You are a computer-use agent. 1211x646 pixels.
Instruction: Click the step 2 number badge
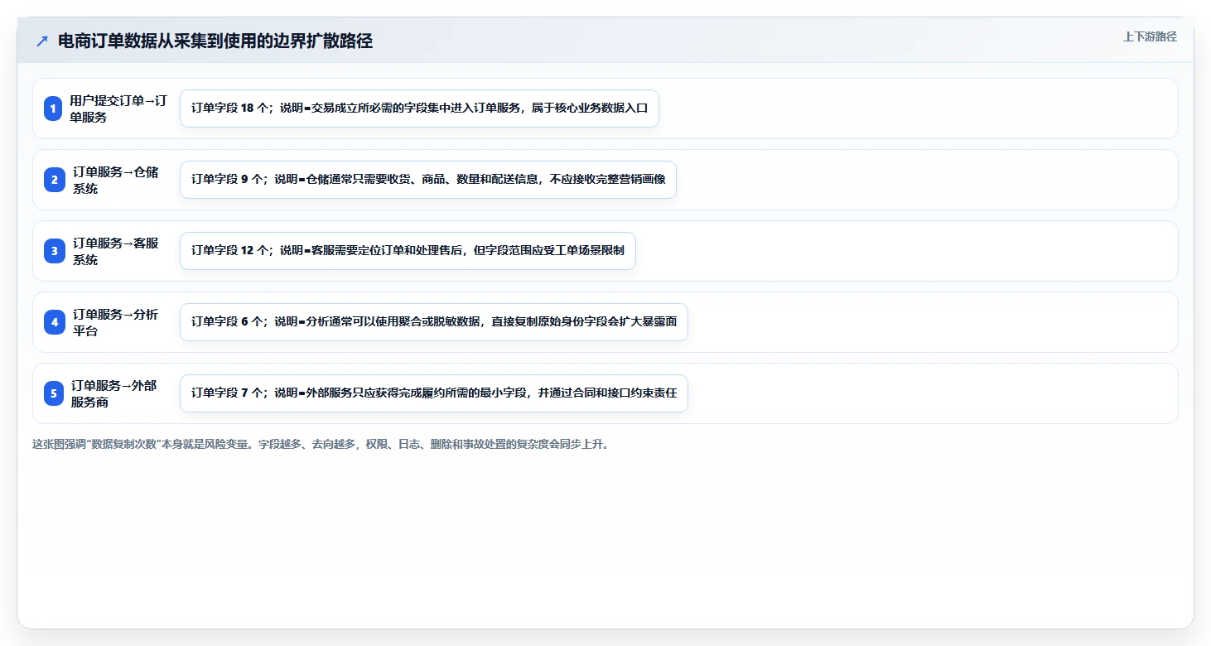point(53,180)
